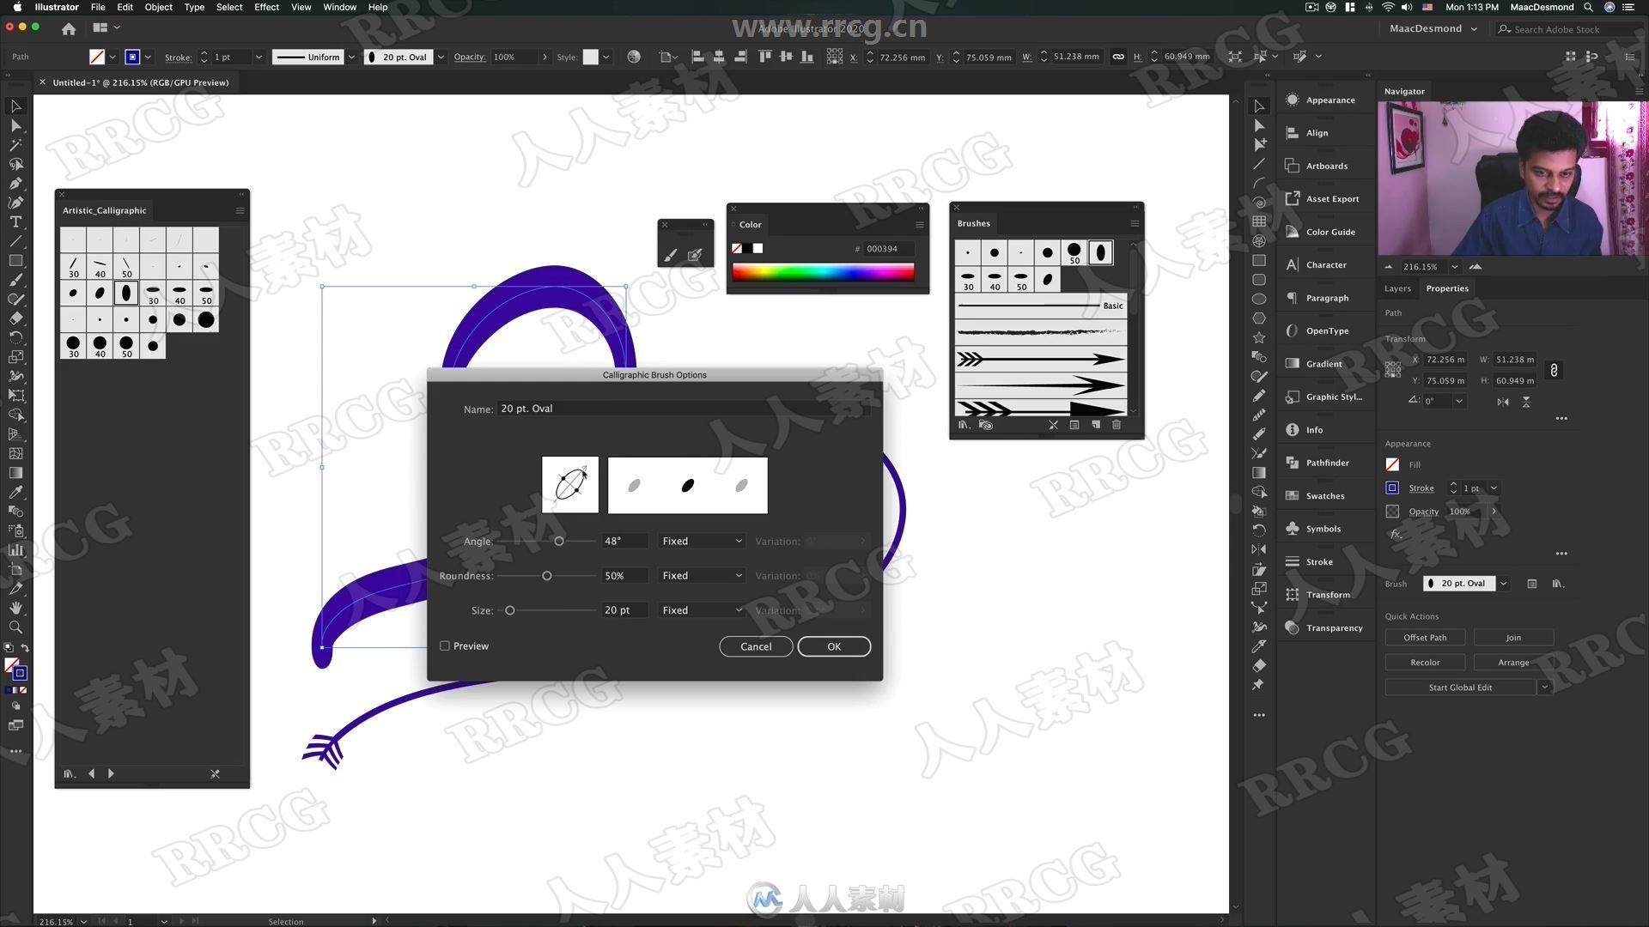
Task: Drag the Roundness slider control
Action: 546,575
